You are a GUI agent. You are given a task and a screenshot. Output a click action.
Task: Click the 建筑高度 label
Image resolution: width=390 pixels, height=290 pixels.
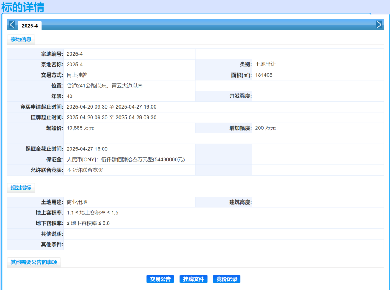(x=240, y=202)
